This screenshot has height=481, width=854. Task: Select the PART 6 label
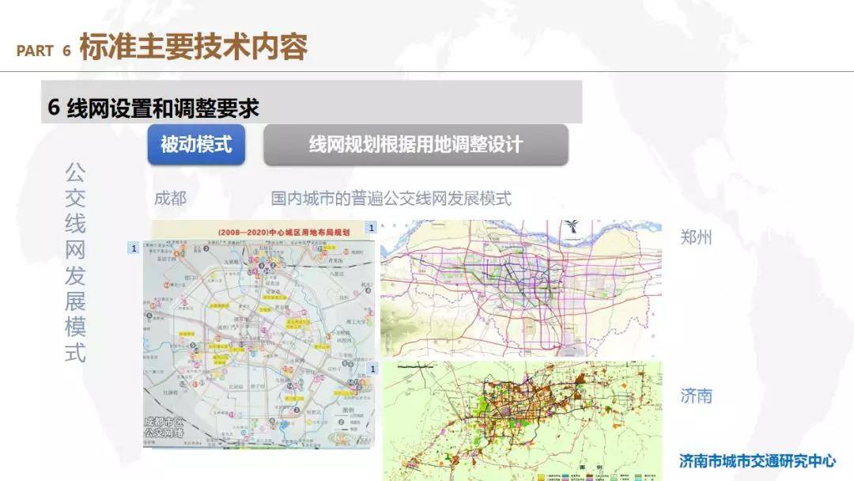(x=43, y=51)
